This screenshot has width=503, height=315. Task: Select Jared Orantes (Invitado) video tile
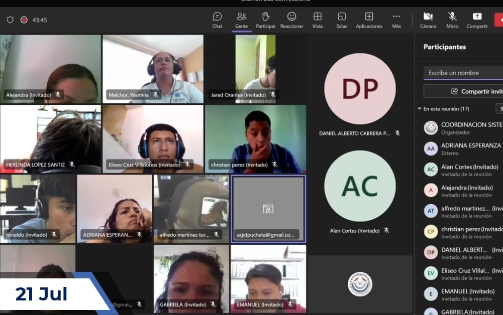click(x=256, y=69)
